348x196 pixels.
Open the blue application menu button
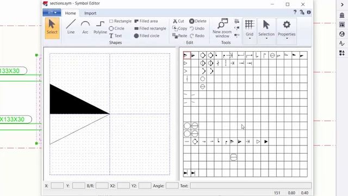52,13
